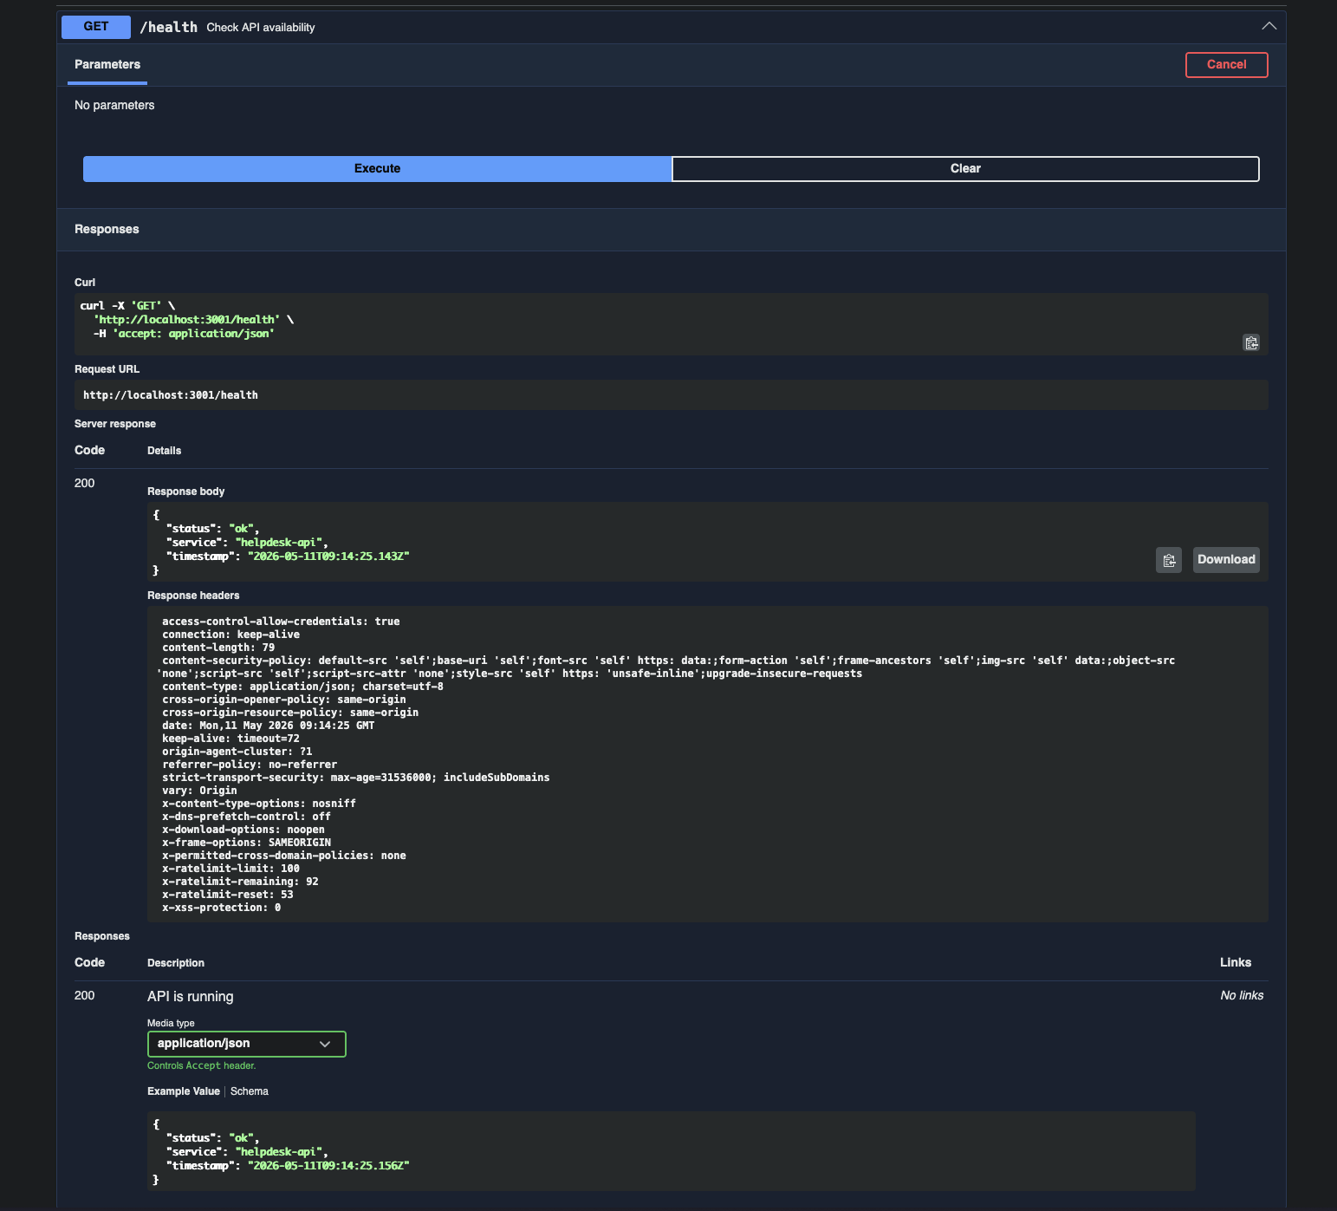Image resolution: width=1337 pixels, height=1211 pixels.
Task: Click the 'x-frame-options: SAMEORIGIN' header line
Action: (x=246, y=843)
